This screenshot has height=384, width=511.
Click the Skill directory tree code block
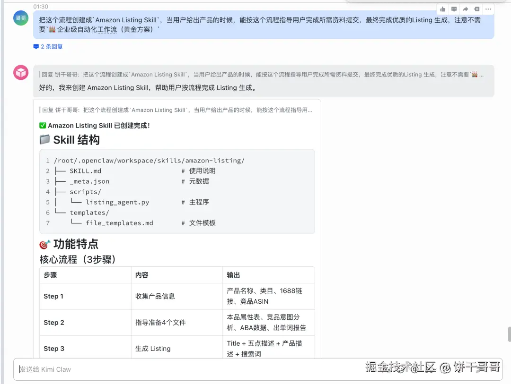coord(177,191)
